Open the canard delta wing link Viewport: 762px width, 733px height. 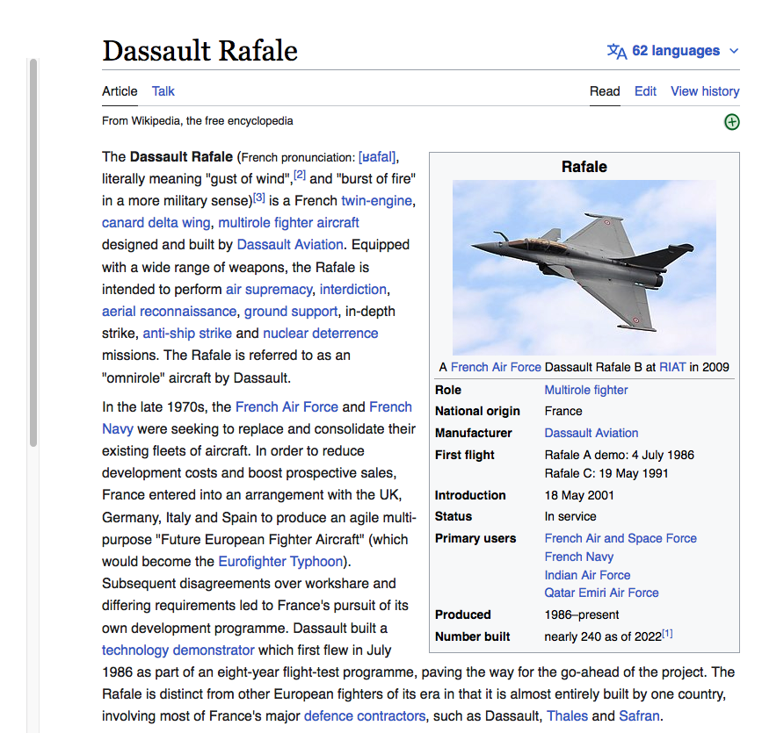click(x=156, y=223)
